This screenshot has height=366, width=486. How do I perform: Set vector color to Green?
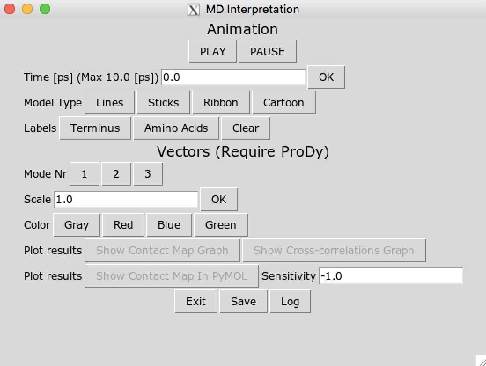coord(221,225)
